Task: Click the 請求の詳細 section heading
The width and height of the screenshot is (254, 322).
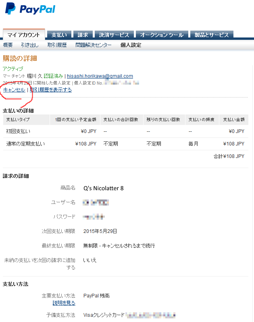Action: [x=16, y=176]
